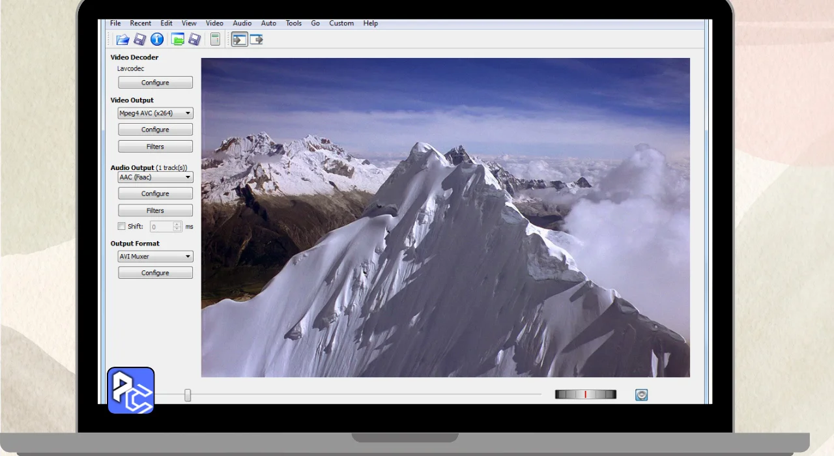Click the round volume icon beside the jog wheel
834x456 pixels.
pyautogui.click(x=641, y=395)
